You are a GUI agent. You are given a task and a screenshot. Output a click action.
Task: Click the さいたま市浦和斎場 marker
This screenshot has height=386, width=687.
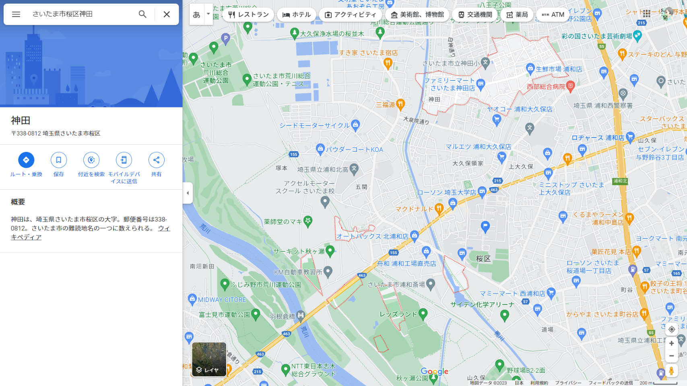pos(431,284)
